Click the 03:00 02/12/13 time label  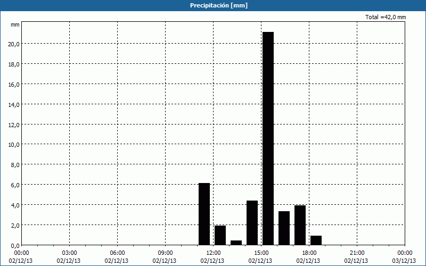(x=69, y=257)
